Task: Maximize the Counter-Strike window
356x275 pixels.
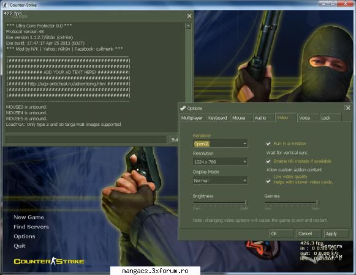Action: coord(333,4)
